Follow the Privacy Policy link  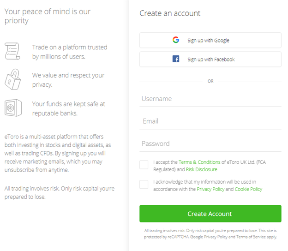[x=210, y=189]
